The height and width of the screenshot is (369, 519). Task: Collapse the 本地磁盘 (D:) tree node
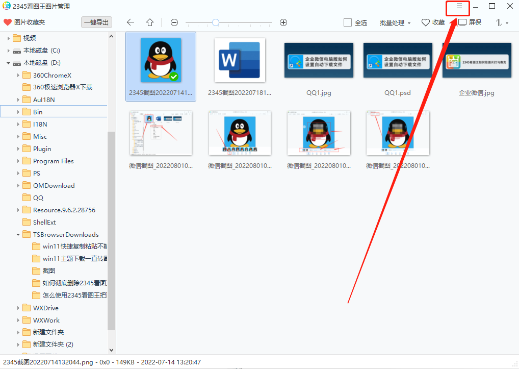pos(8,63)
